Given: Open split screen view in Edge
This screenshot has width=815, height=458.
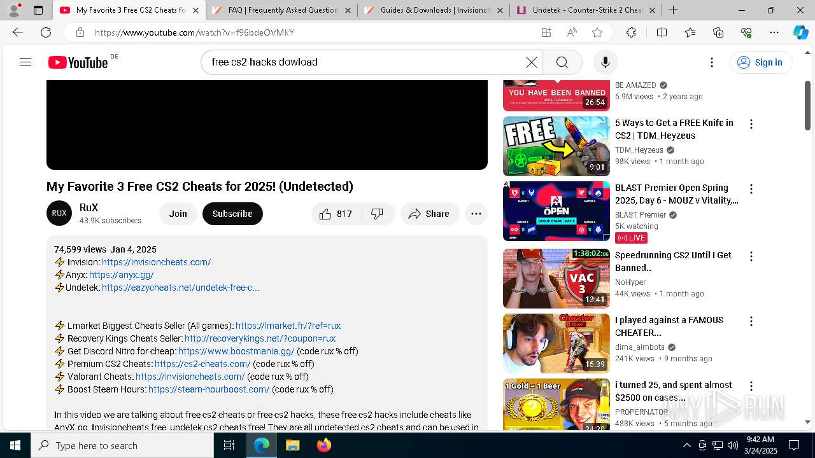Looking at the screenshot, I should coord(662,32).
